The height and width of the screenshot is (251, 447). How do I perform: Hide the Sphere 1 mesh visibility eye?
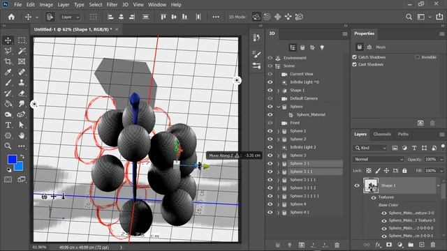coord(270,131)
